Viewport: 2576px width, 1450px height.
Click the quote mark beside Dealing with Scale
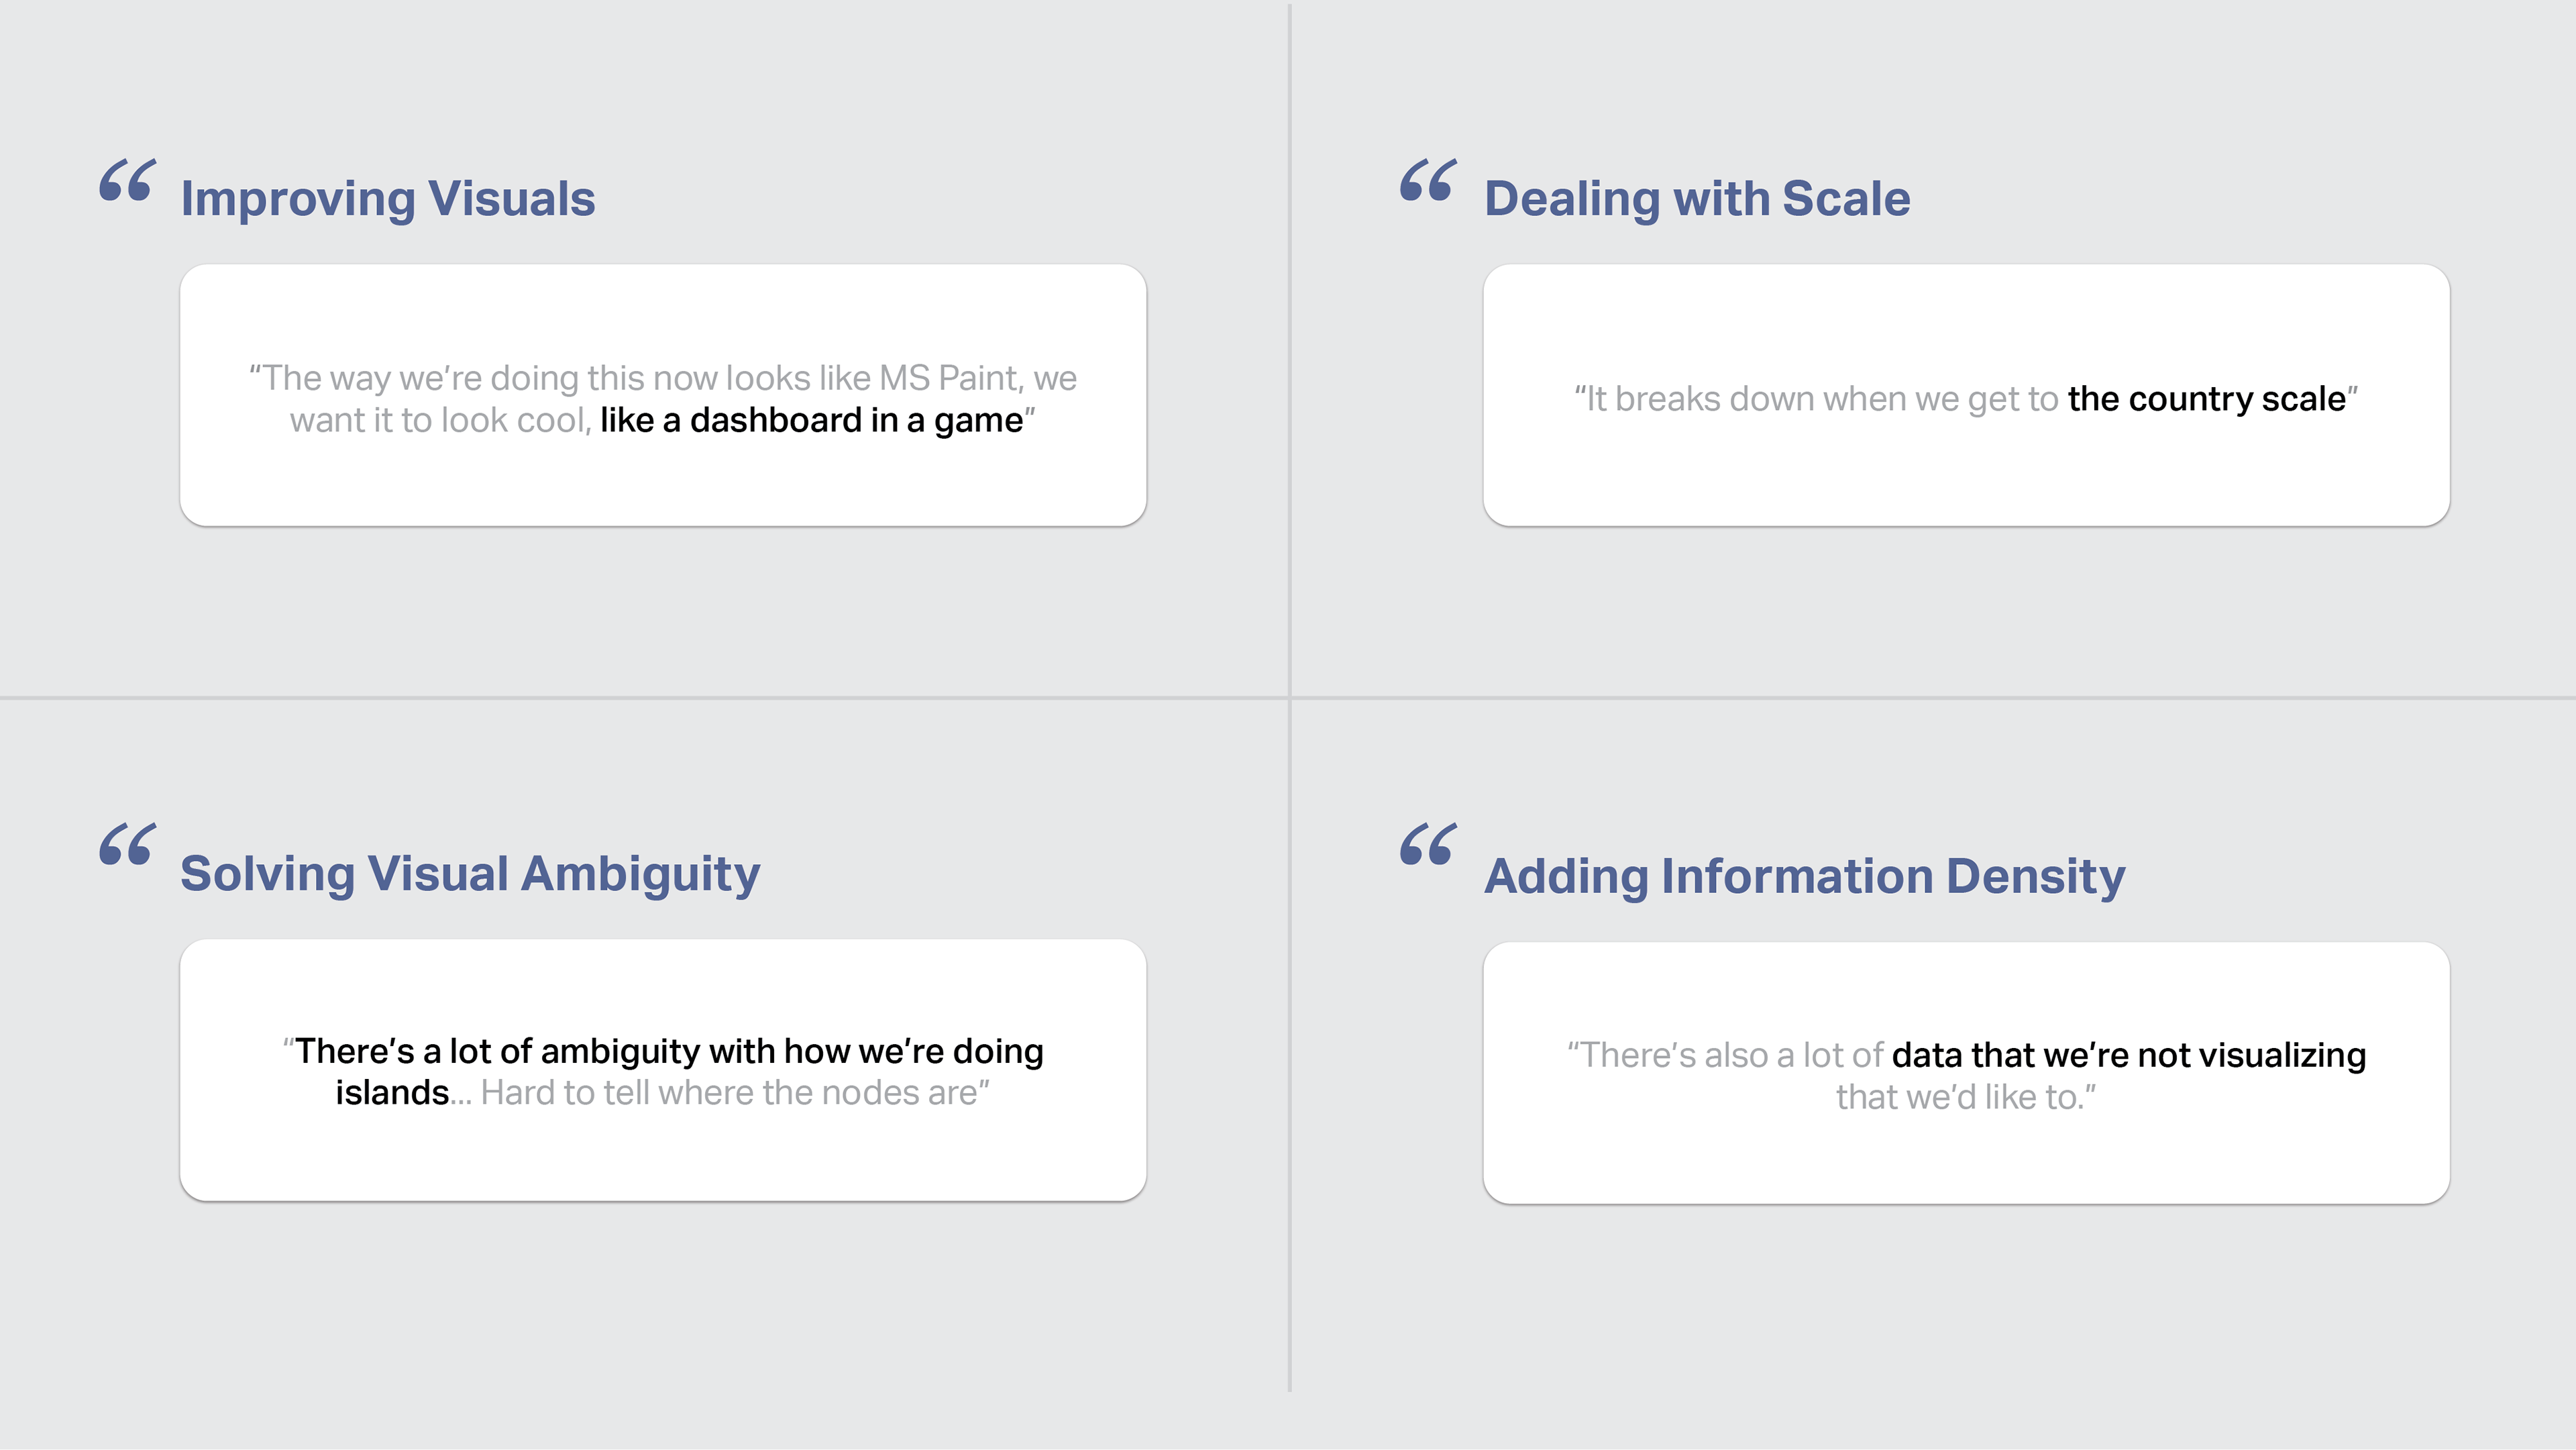[1428, 181]
